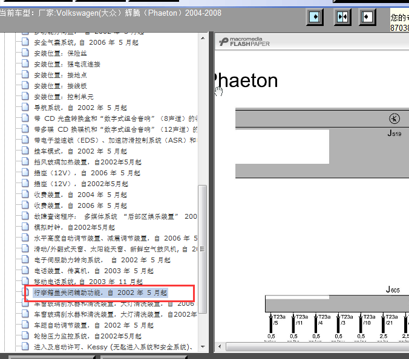Image resolution: width=409 pixels, height=359 pixels.
Task: Click Phaeton heading in document
Action: coord(246,81)
